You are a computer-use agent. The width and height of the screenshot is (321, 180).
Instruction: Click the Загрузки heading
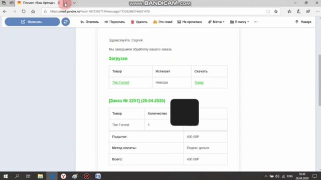118,58
